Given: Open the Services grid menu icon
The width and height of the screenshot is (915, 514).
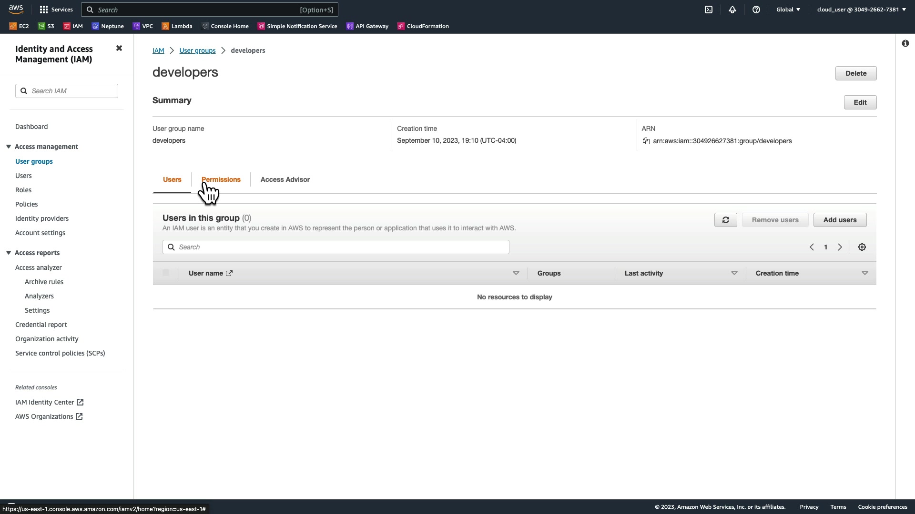Looking at the screenshot, I should [x=44, y=10].
